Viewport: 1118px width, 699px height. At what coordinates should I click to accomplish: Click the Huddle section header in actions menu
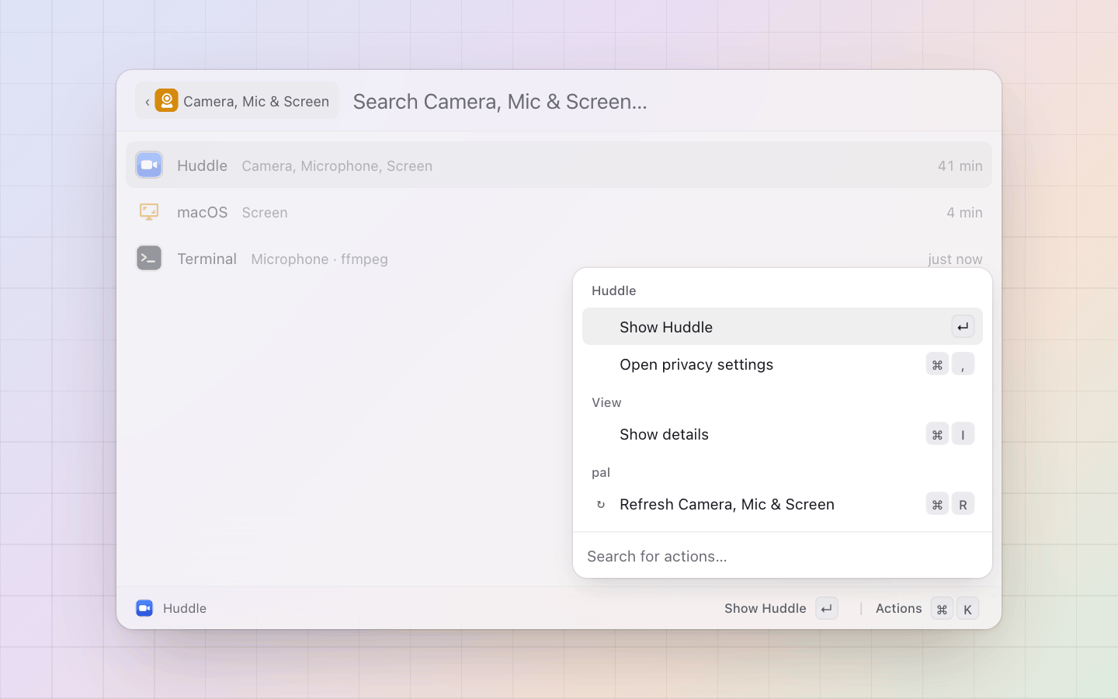(614, 290)
